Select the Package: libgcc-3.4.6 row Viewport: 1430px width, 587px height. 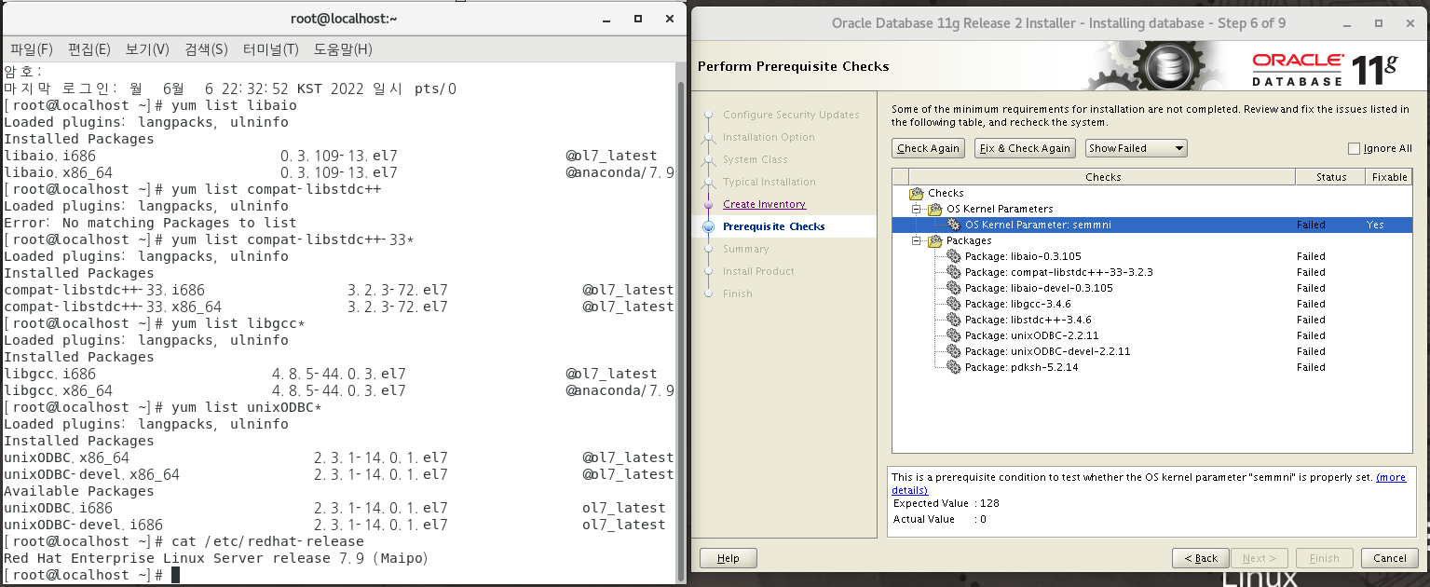tap(1152, 304)
